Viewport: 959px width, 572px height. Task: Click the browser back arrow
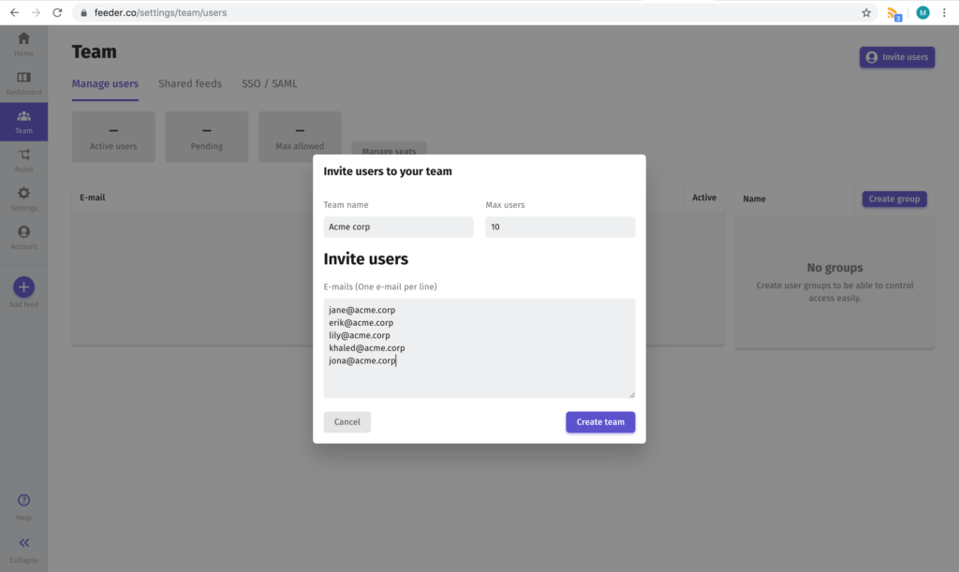(15, 12)
